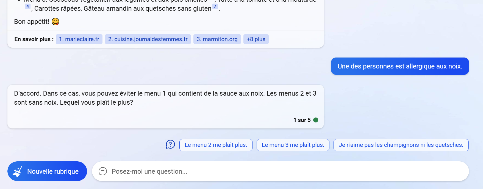Click the '1 sur 5' response counter
The height and width of the screenshot is (189, 483).
(x=302, y=120)
